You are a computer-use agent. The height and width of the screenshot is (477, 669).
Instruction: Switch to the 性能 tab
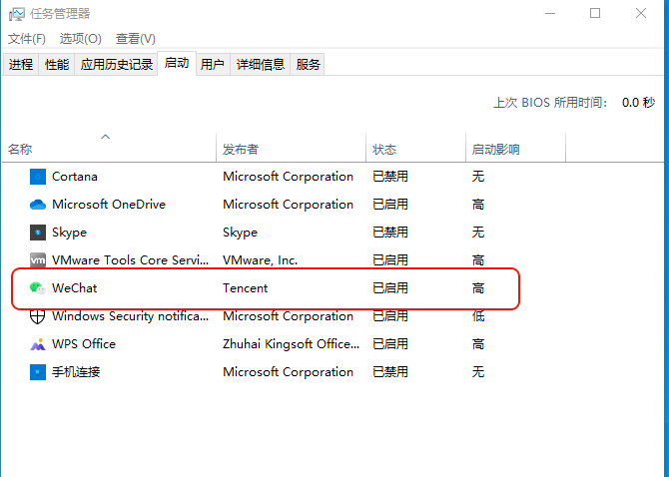tap(57, 65)
